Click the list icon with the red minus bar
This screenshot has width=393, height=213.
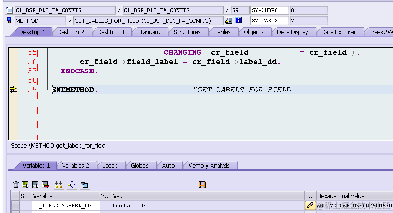45,185
